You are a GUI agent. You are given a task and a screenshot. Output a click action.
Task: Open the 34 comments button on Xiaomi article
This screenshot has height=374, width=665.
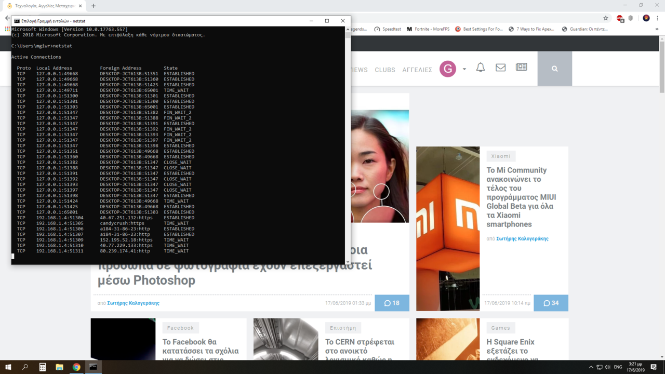tap(551, 303)
